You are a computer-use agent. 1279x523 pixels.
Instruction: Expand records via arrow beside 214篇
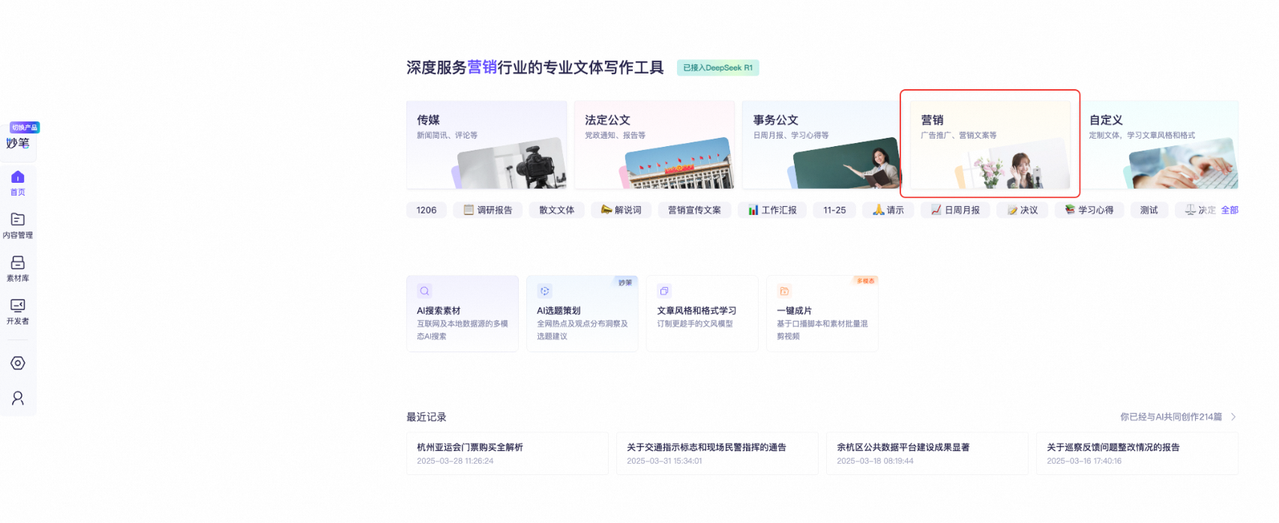(1233, 417)
